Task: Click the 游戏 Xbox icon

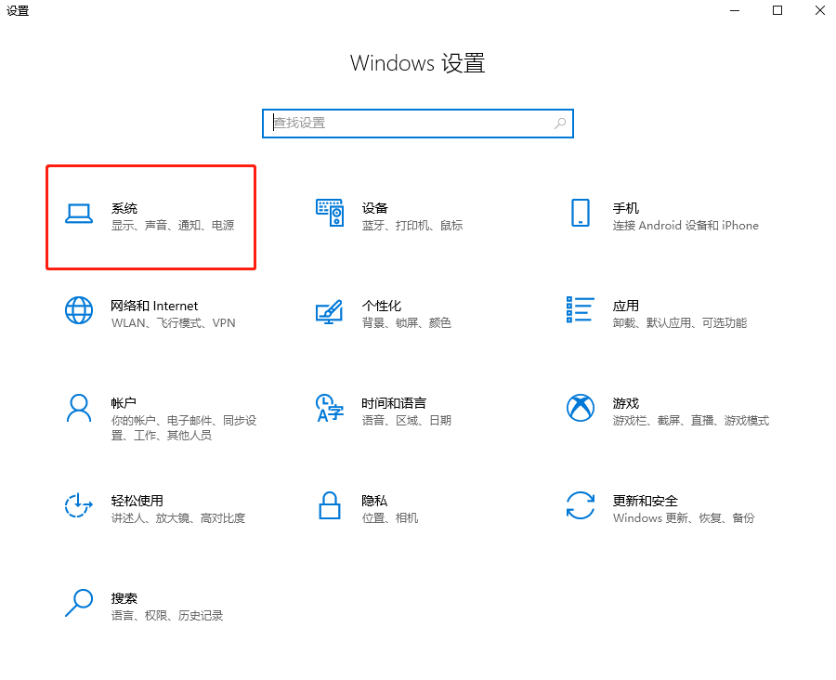Action: (x=581, y=408)
